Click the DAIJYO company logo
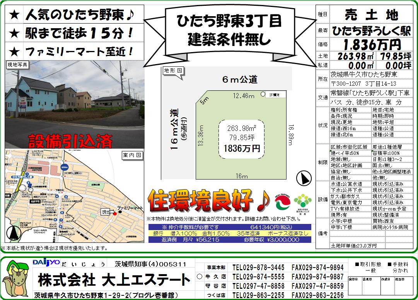This screenshot has width=418, height=300. [x=46, y=263]
